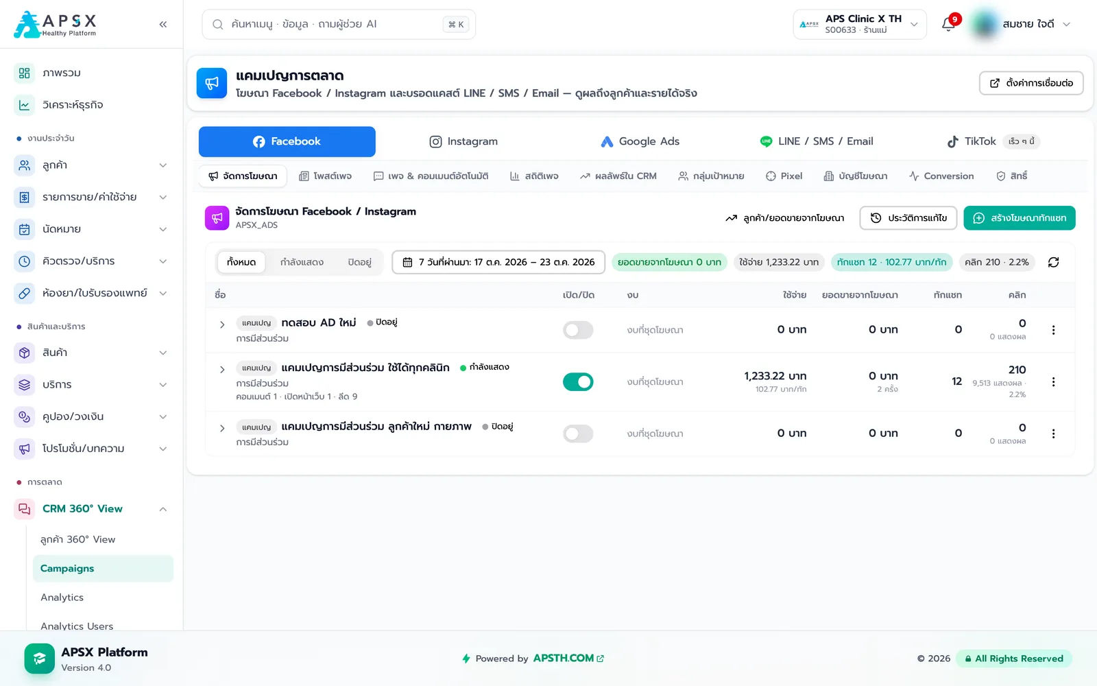Click the search box ค้นหาเมนู
The width and height of the screenshot is (1097, 686).
(x=339, y=24)
